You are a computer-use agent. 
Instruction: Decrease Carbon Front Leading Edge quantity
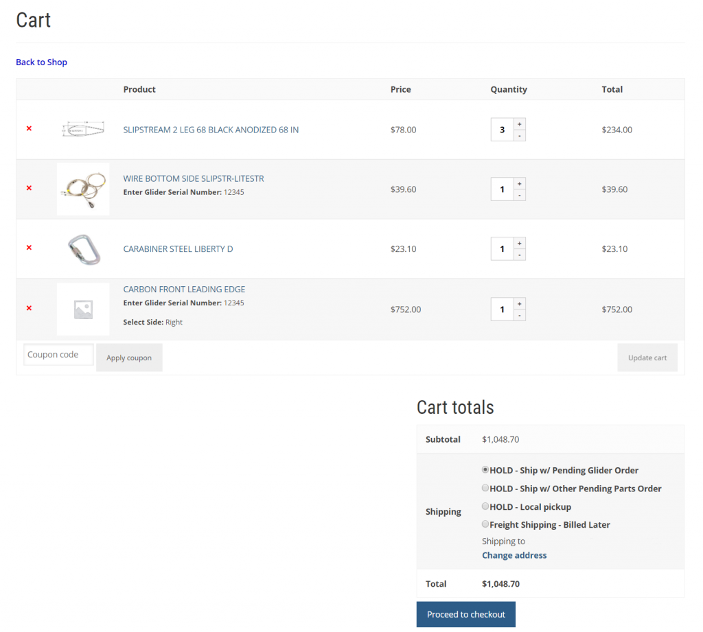point(520,316)
